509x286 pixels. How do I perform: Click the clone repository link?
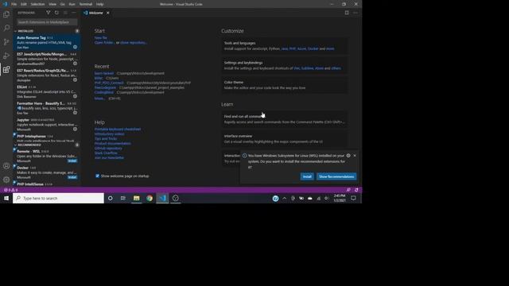coord(134,42)
